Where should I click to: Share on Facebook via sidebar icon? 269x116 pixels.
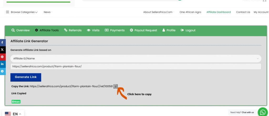point(2,42)
